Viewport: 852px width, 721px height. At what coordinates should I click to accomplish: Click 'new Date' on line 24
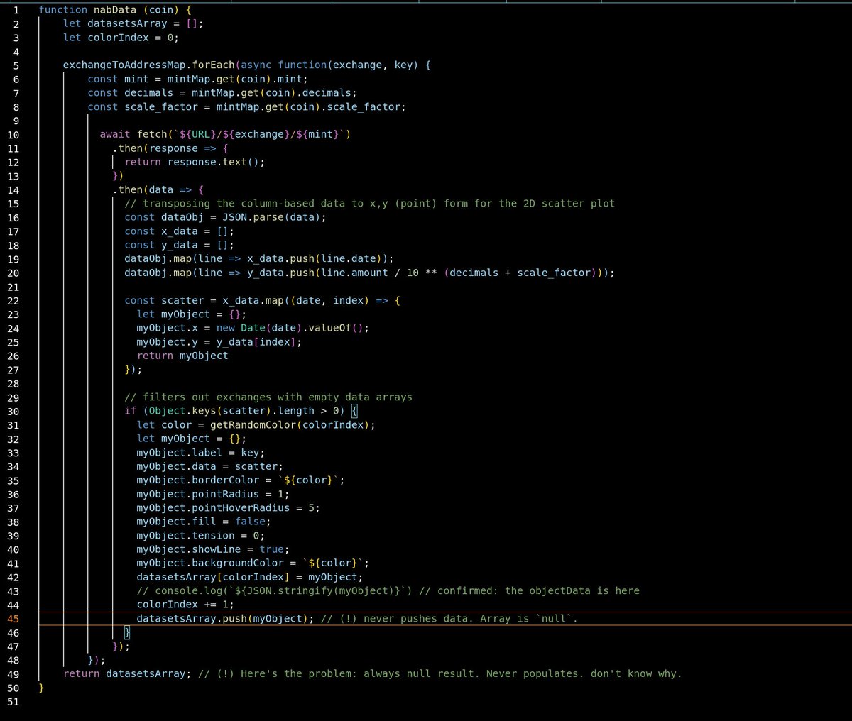[241, 328]
